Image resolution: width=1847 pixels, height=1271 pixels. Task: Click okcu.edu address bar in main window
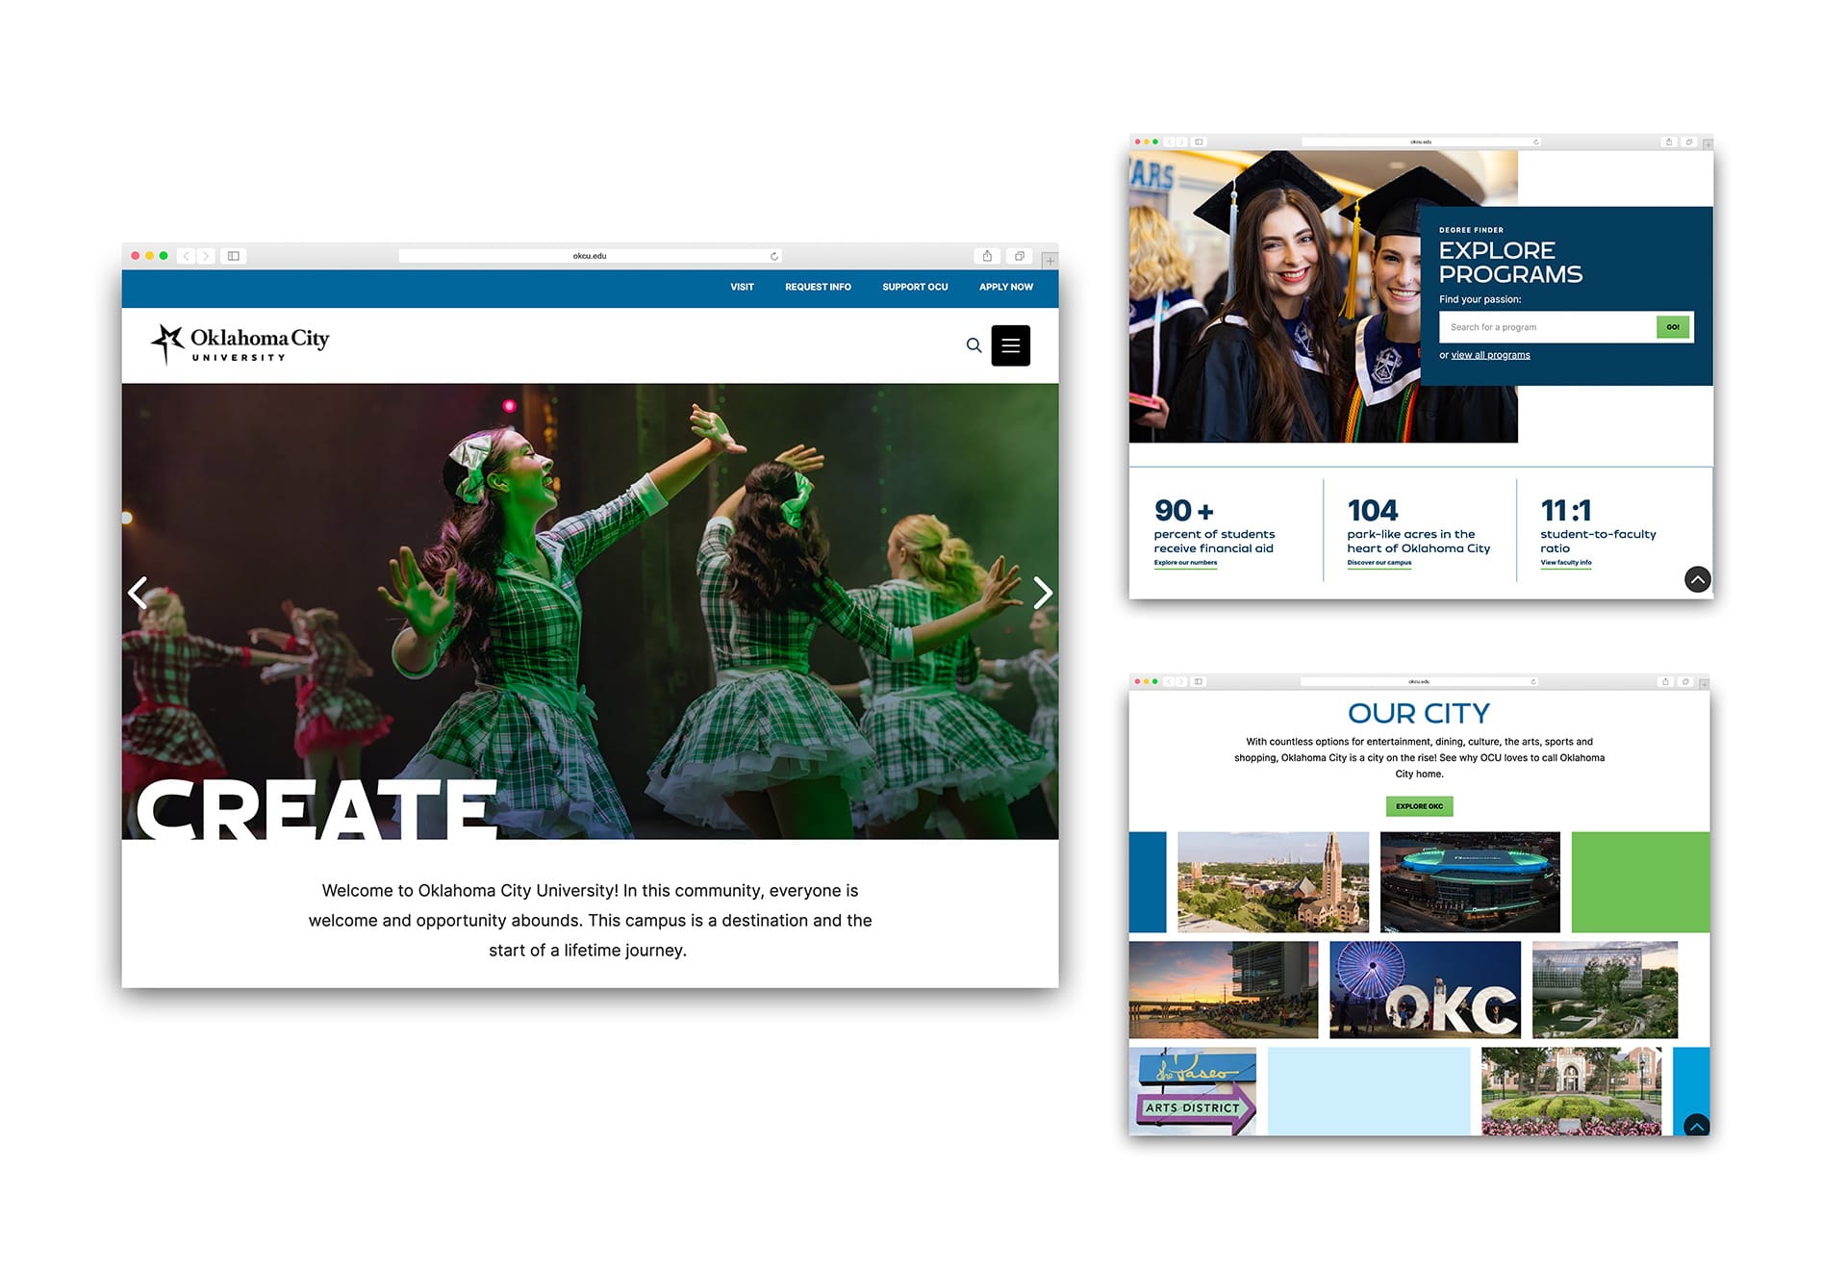(x=590, y=256)
